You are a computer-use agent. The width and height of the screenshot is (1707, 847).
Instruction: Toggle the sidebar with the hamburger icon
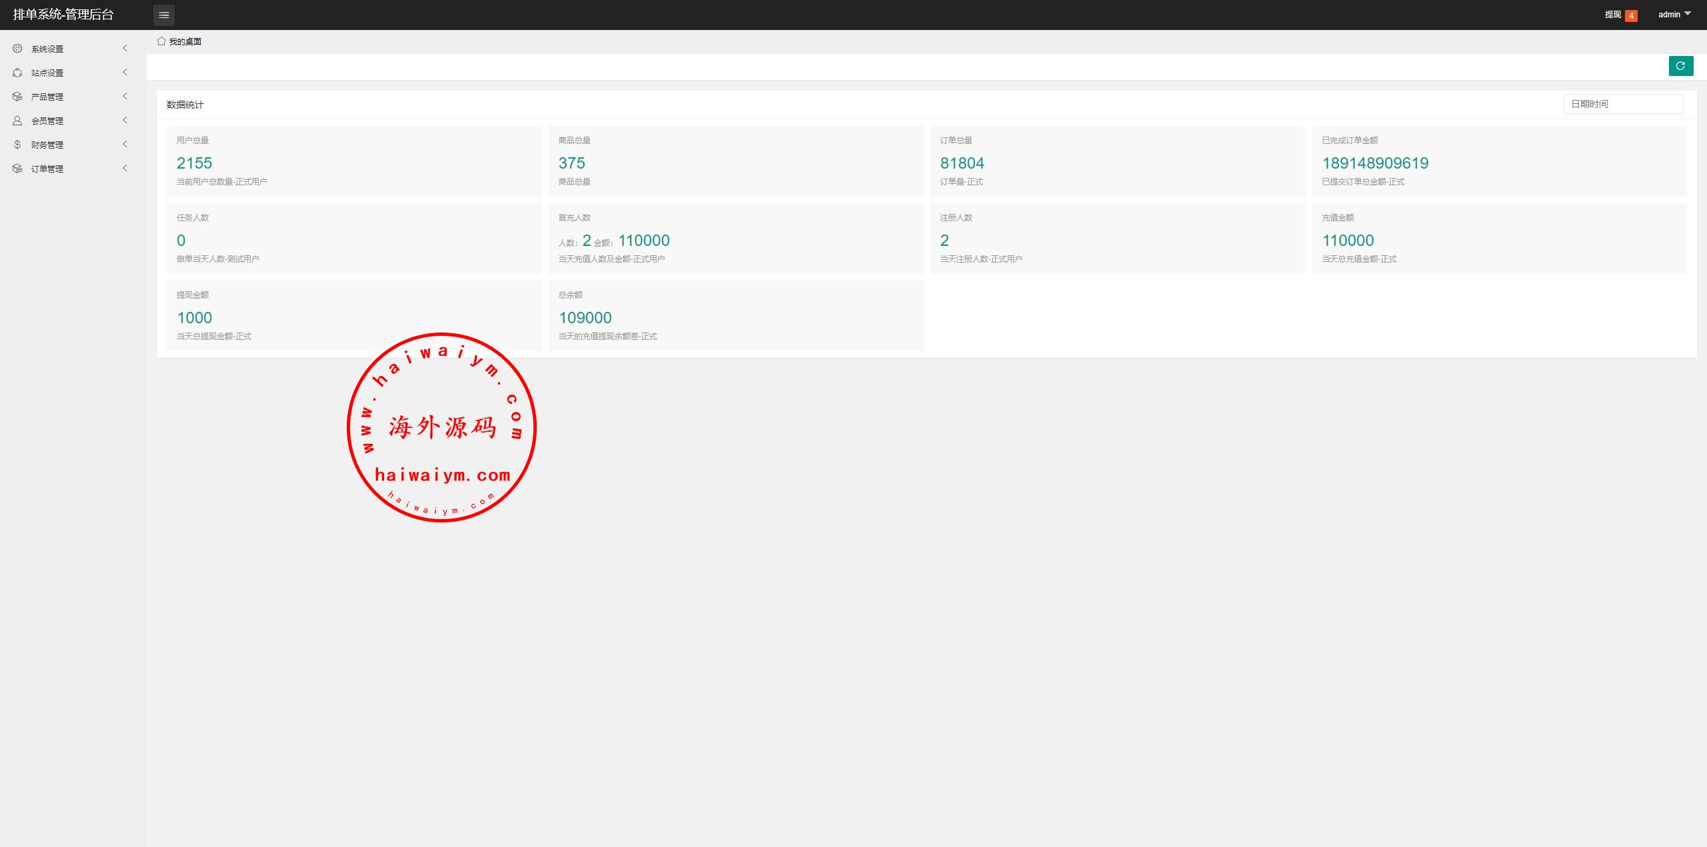pyautogui.click(x=164, y=15)
